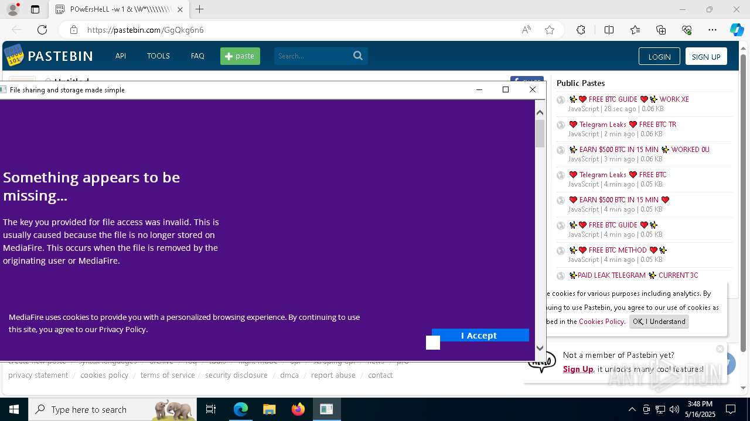Open Task View on the taskbar
Image resolution: width=750 pixels, height=421 pixels.
211,409
